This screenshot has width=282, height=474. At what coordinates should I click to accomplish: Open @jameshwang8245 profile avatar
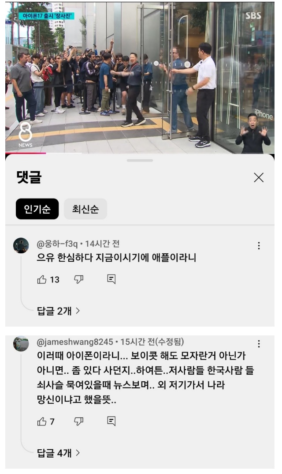coord(21,344)
